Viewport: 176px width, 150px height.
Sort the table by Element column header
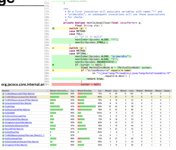[6, 90]
